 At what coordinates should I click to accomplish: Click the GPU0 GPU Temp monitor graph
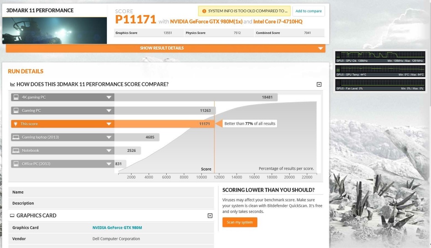pos(380,71)
